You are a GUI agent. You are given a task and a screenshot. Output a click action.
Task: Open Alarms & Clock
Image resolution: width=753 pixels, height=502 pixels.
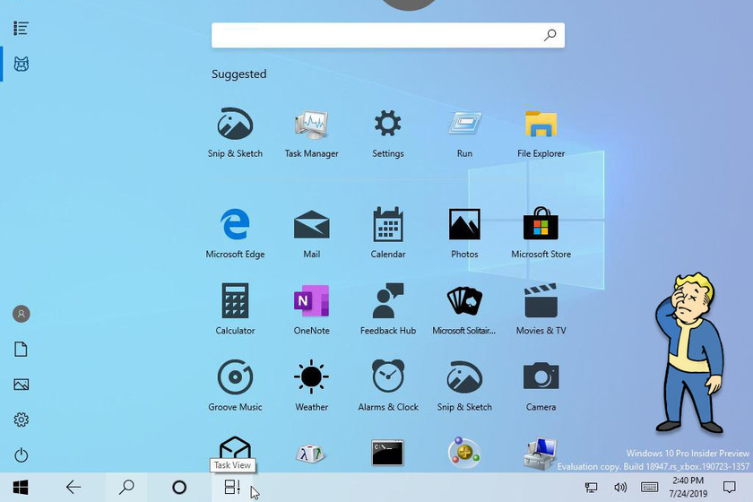pos(388,385)
